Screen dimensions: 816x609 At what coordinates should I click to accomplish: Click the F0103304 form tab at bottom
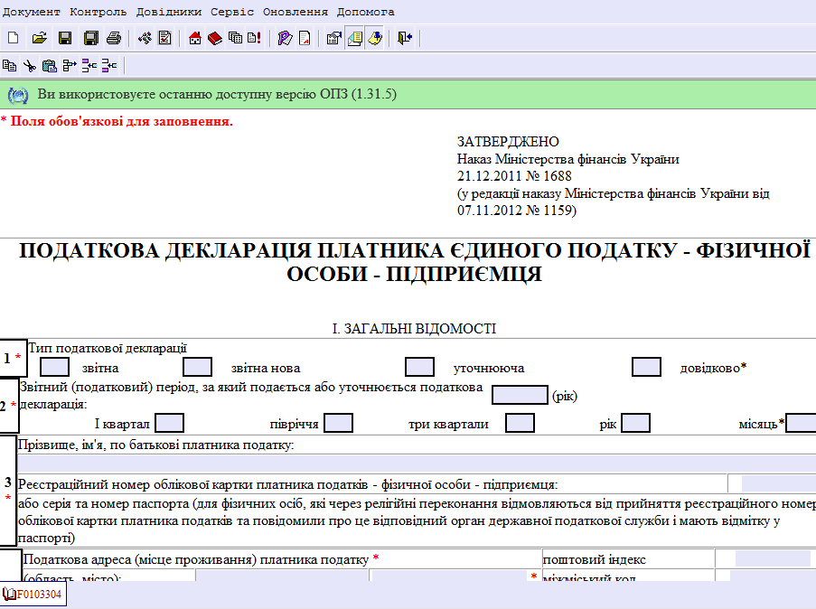(34, 594)
